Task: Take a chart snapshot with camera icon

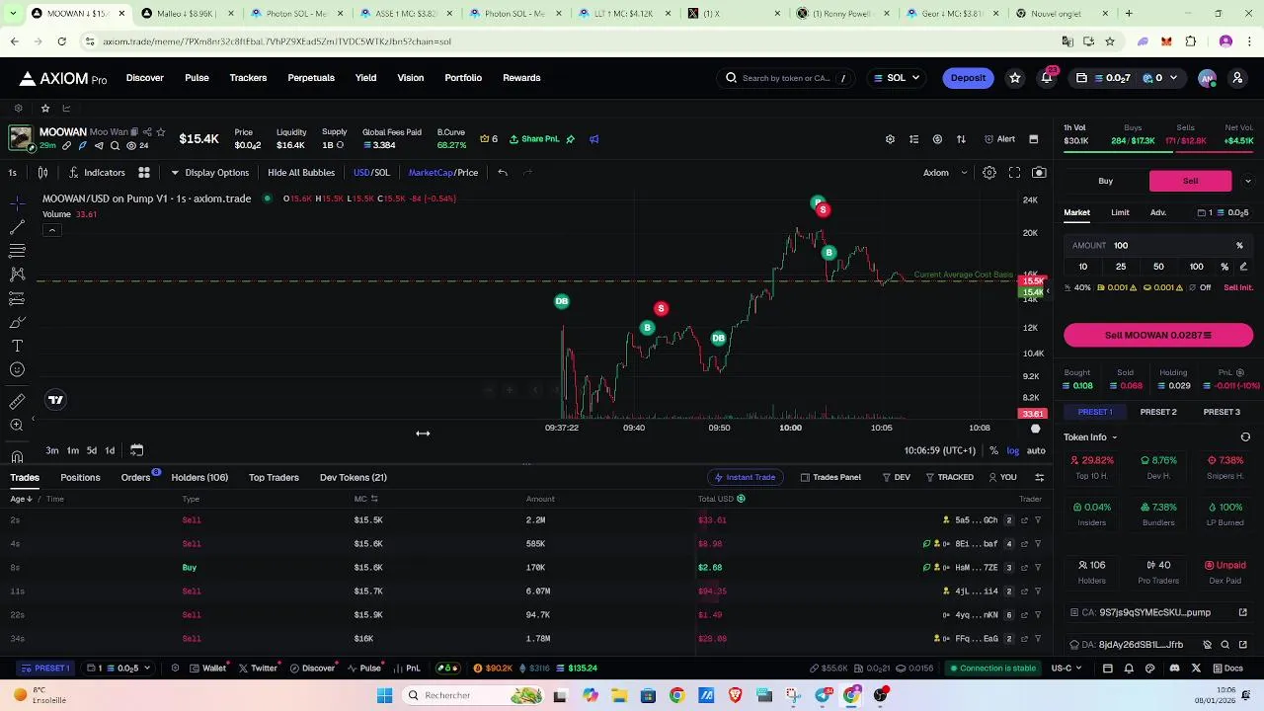Action: [x=1039, y=173]
